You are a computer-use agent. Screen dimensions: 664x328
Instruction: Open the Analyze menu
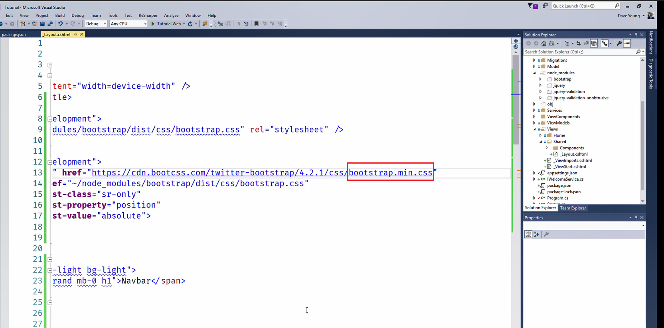coord(171,16)
